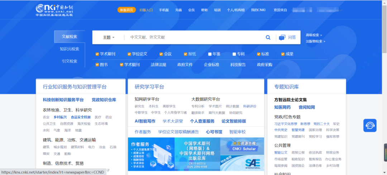
Task: Click the 方智远院士论文集 link
Action: click(x=291, y=100)
